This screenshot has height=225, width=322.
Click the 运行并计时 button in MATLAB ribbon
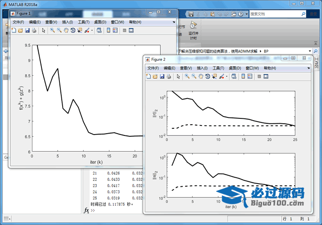[x=193, y=30]
